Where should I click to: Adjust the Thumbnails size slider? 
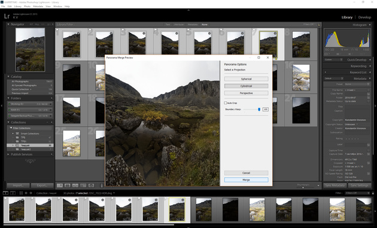(x=303, y=187)
